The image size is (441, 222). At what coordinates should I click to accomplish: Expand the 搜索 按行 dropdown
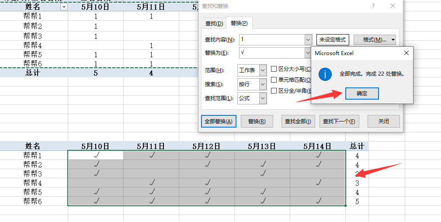click(263, 84)
